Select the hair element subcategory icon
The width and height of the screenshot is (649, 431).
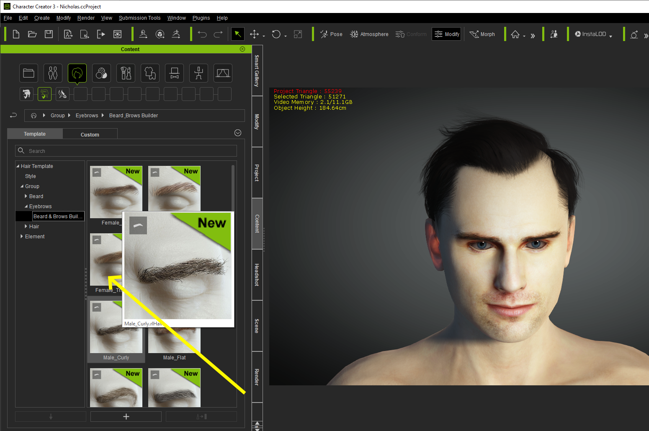pos(63,94)
